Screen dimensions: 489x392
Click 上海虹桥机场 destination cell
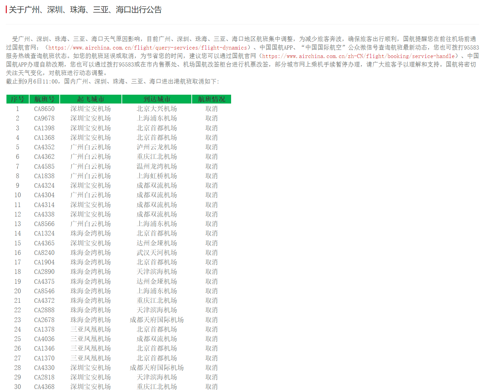point(157,176)
